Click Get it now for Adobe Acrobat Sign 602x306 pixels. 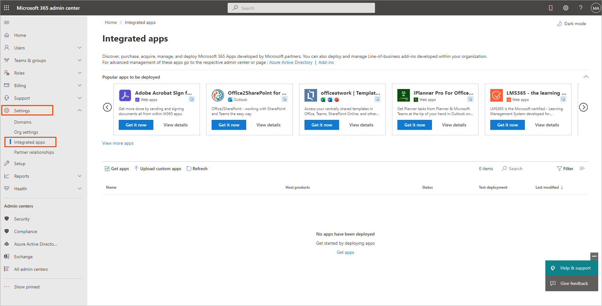coord(136,125)
